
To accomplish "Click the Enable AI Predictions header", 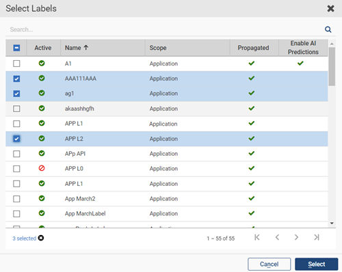I will coord(303,48).
